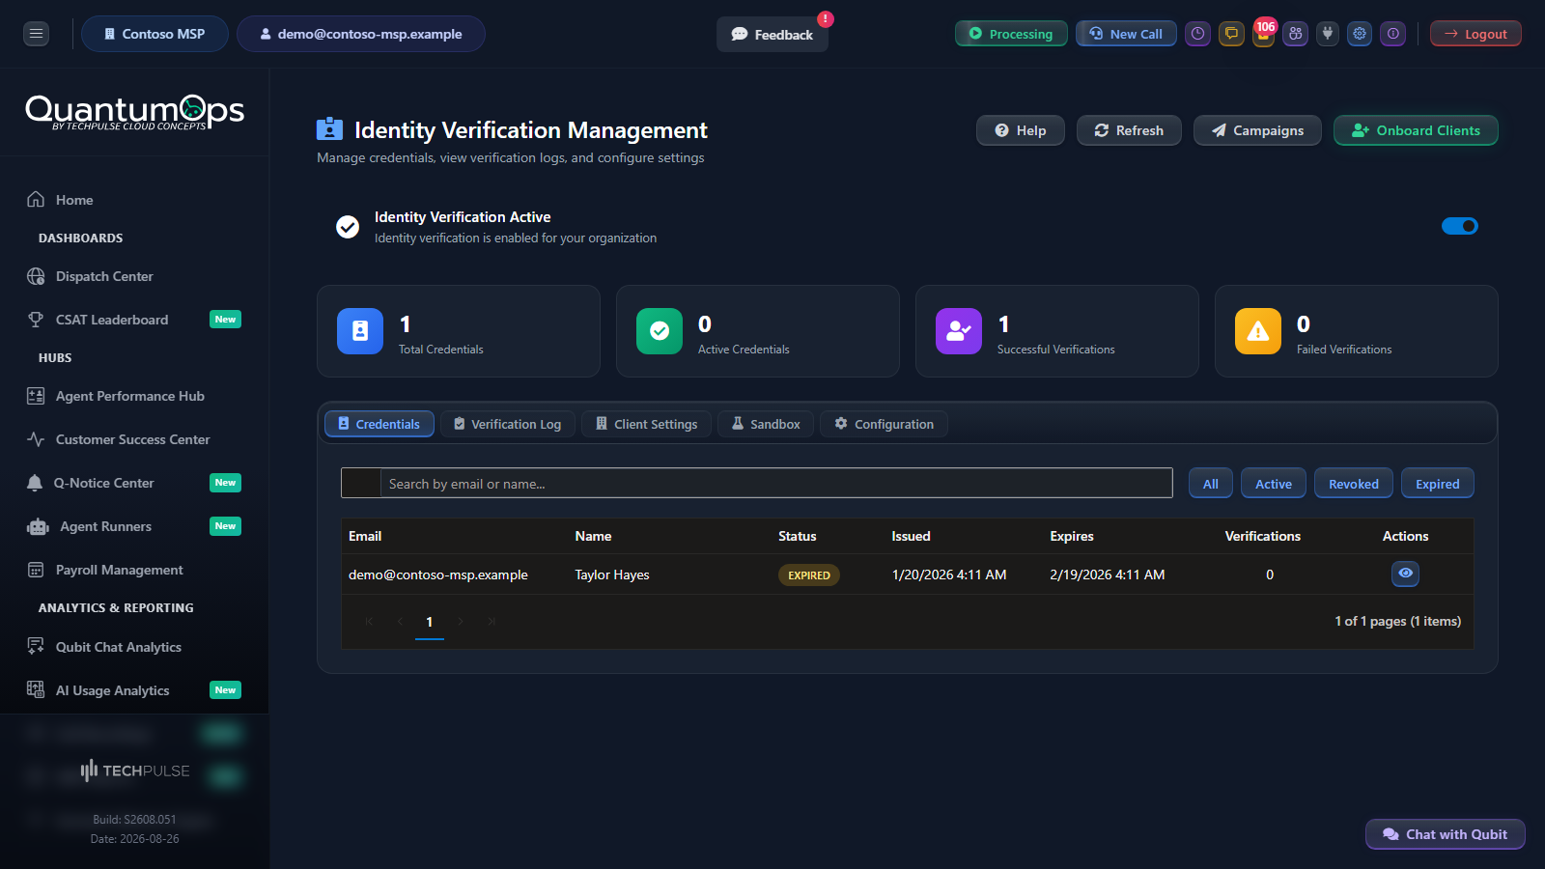Open Campaigns

(1257, 130)
